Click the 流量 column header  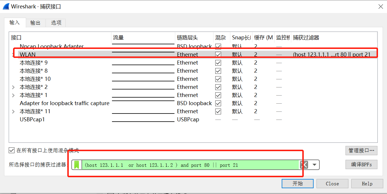(143, 37)
